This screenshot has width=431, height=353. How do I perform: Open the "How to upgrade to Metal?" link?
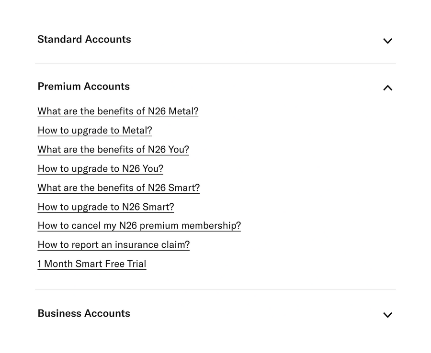(x=95, y=131)
